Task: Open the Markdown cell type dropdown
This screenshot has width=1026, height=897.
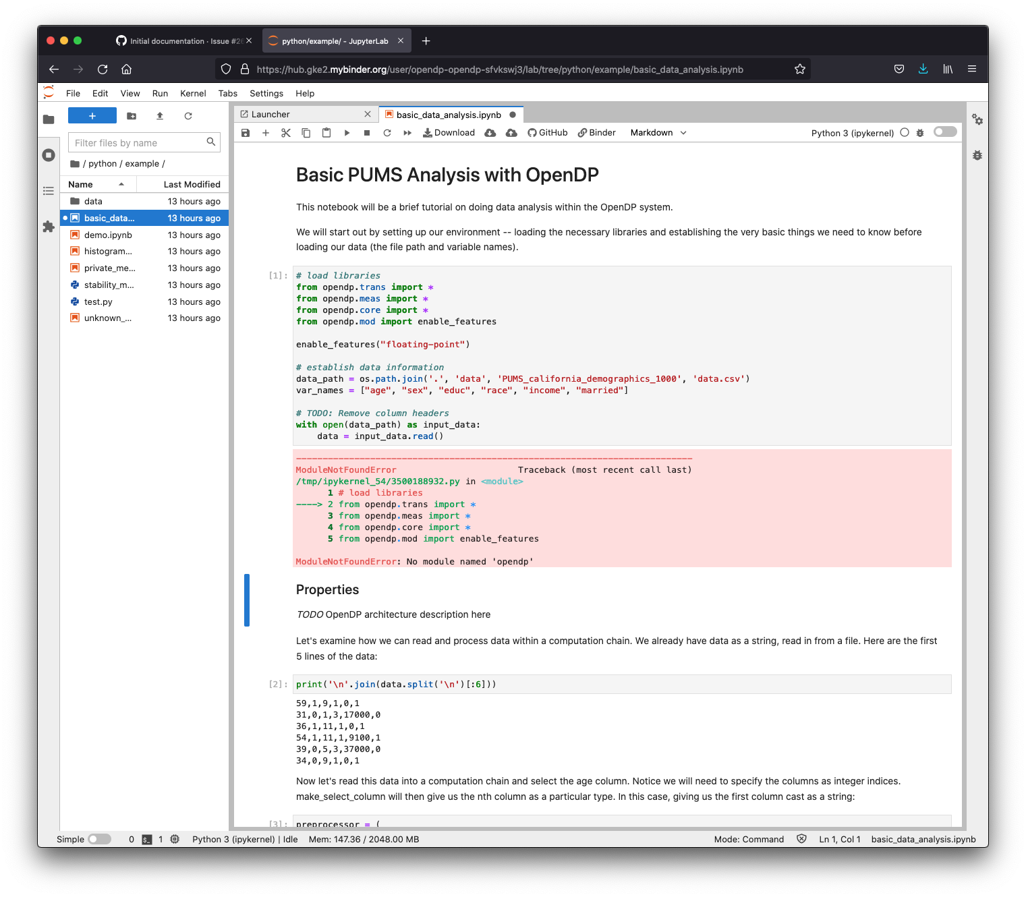Action: click(658, 132)
